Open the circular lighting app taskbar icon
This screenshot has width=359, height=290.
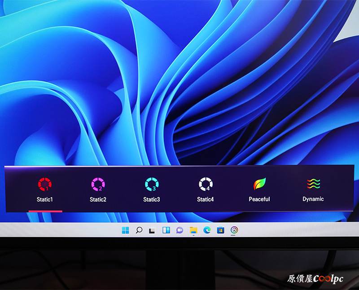(x=234, y=230)
